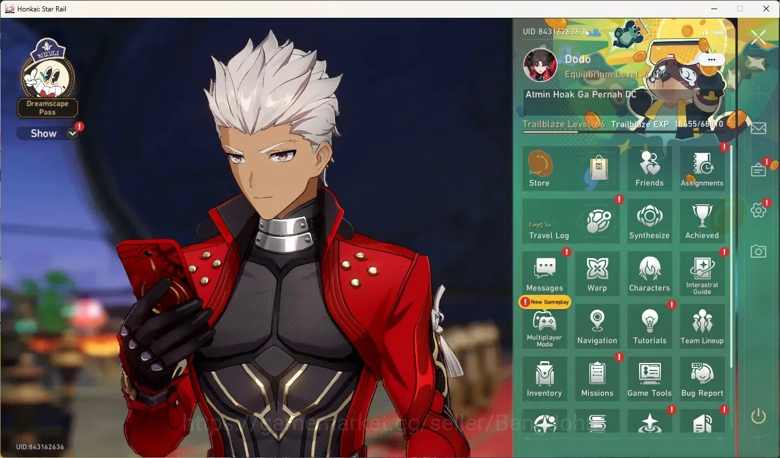780x458 pixels.
Task: Click the player name 'Dodo'
Action: coord(578,60)
